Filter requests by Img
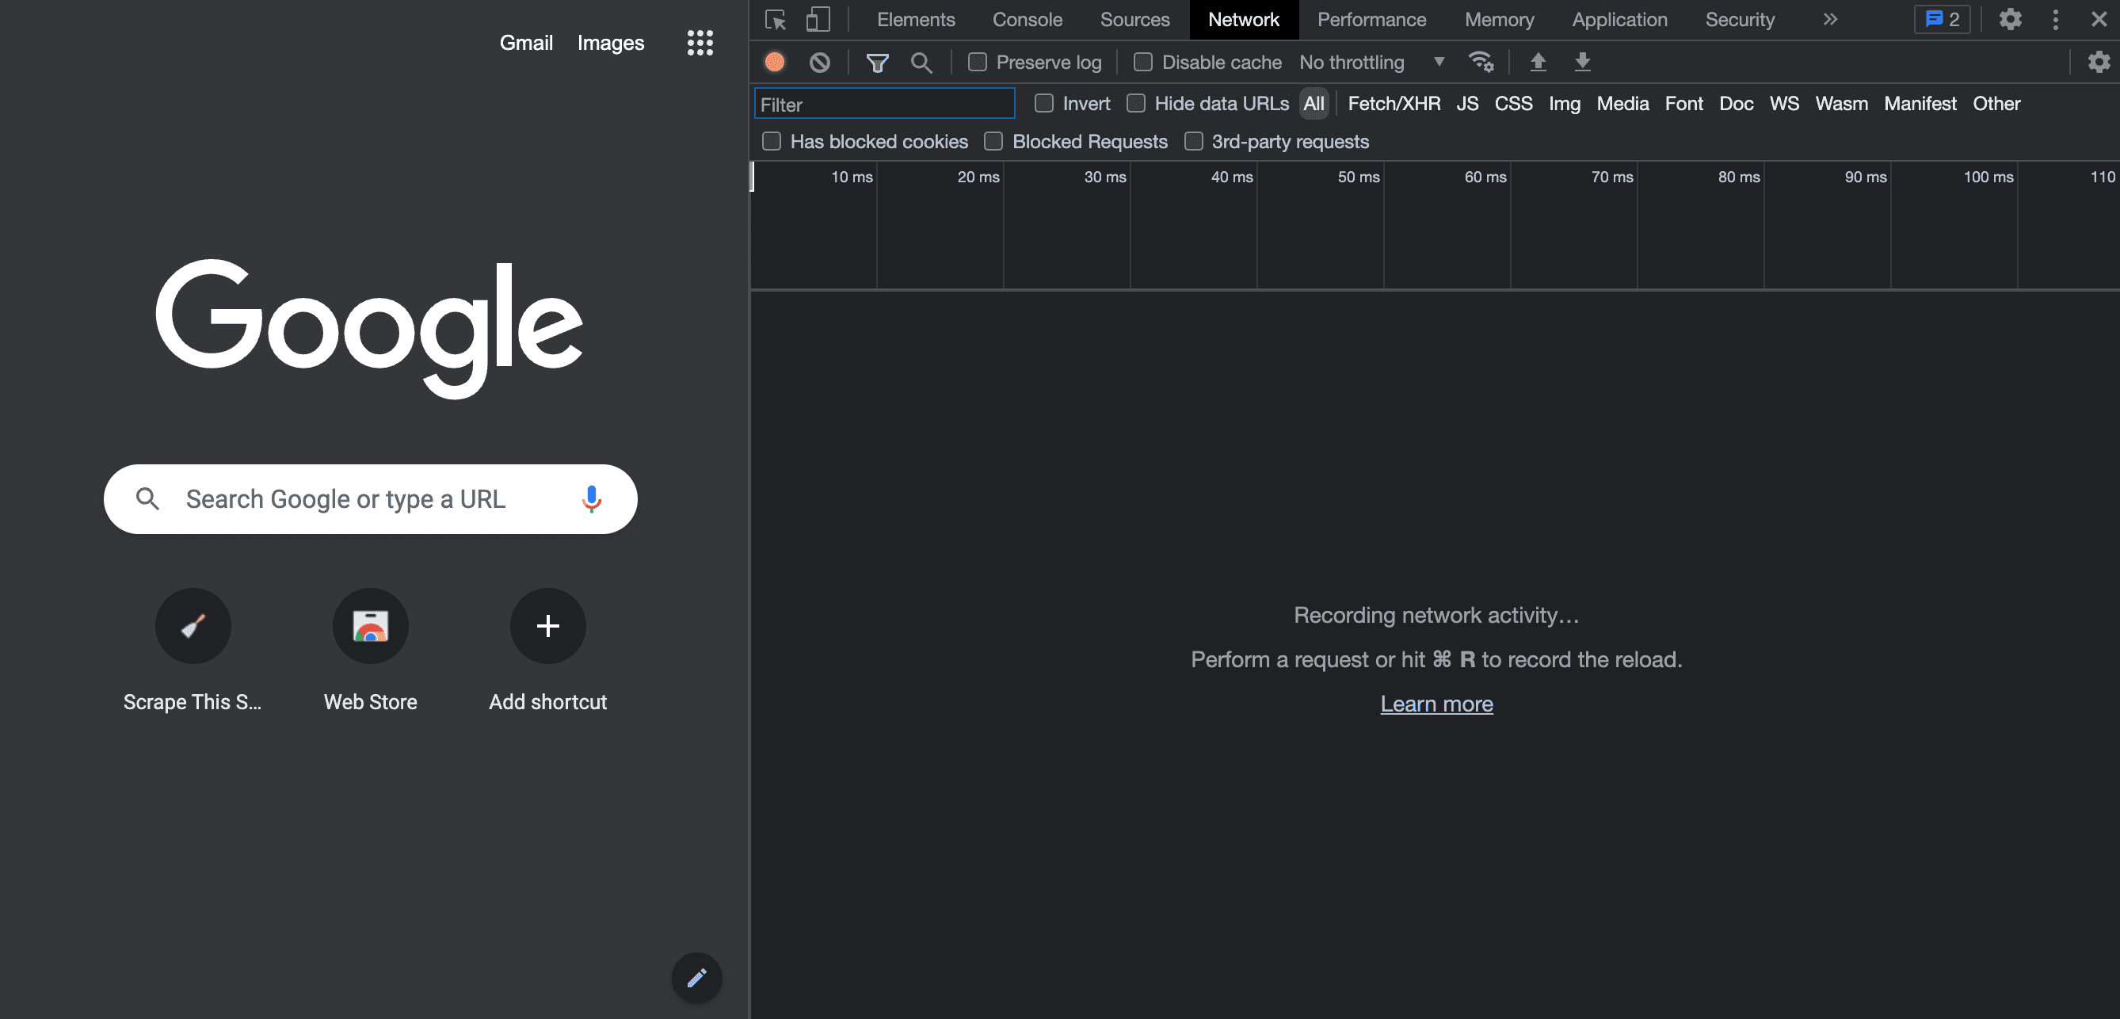The height and width of the screenshot is (1019, 2120). click(x=1564, y=104)
